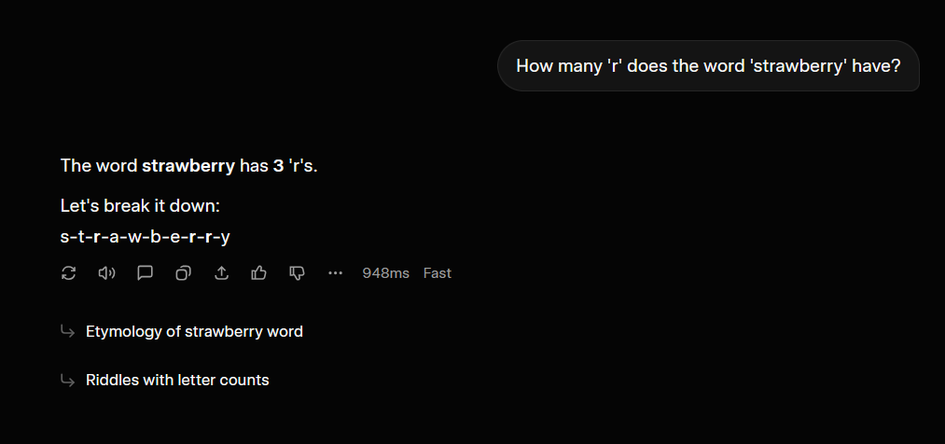Screen dimensions: 945x444
Task: Open the comment bubble icon
Action: tap(145, 273)
